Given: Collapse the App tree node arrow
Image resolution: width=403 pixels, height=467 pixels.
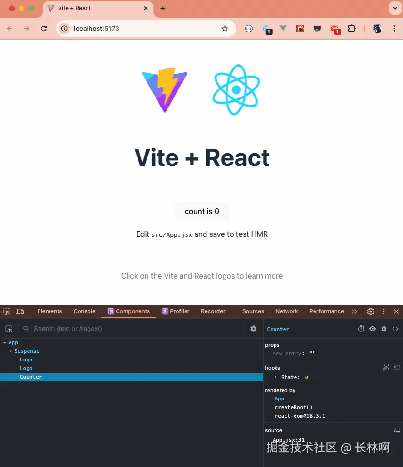Looking at the screenshot, I should click(5, 343).
